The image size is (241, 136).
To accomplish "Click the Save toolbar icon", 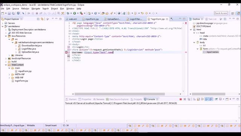I will click(x=9, y=13).
